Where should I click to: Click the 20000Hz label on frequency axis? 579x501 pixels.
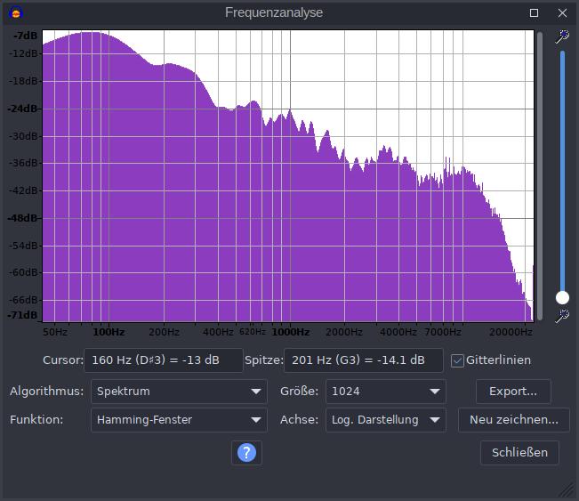[x=511, y=332]
